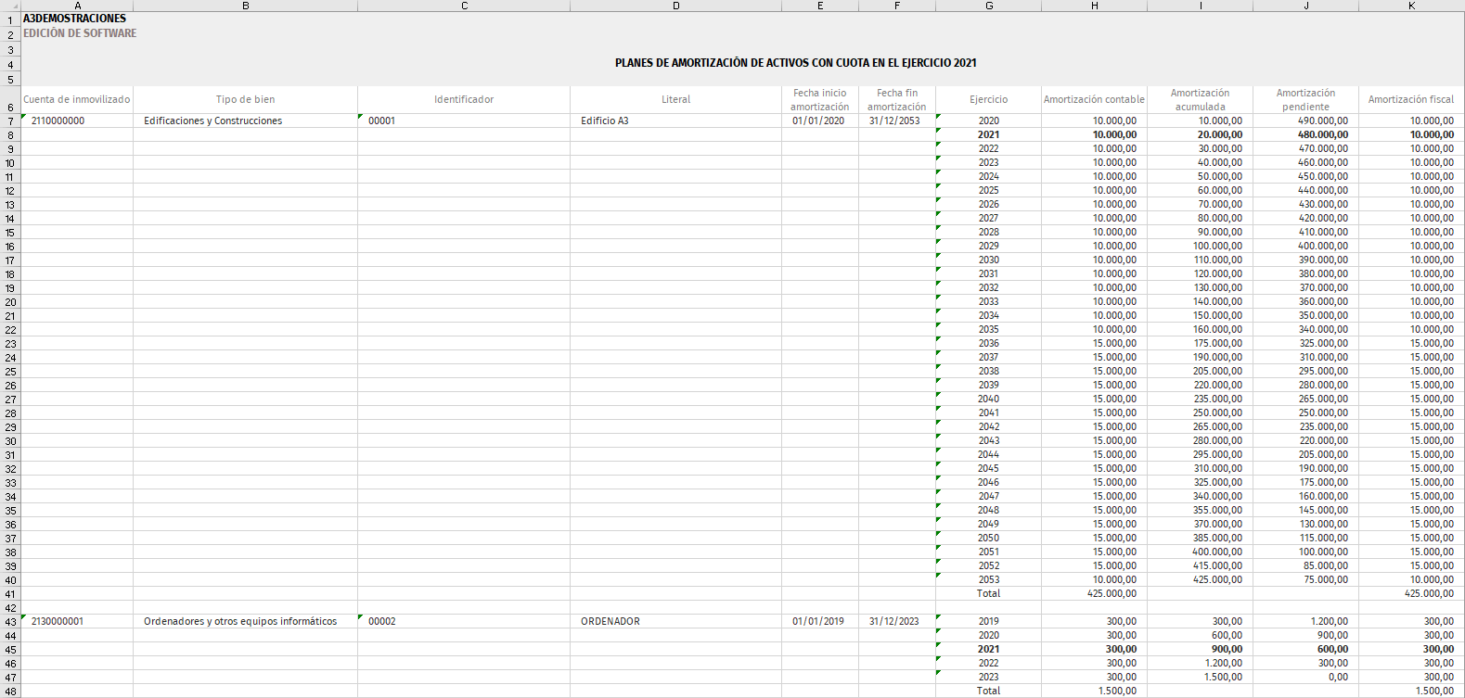
Task: Click the Literal header cell
Action: (x=675, y=99)
